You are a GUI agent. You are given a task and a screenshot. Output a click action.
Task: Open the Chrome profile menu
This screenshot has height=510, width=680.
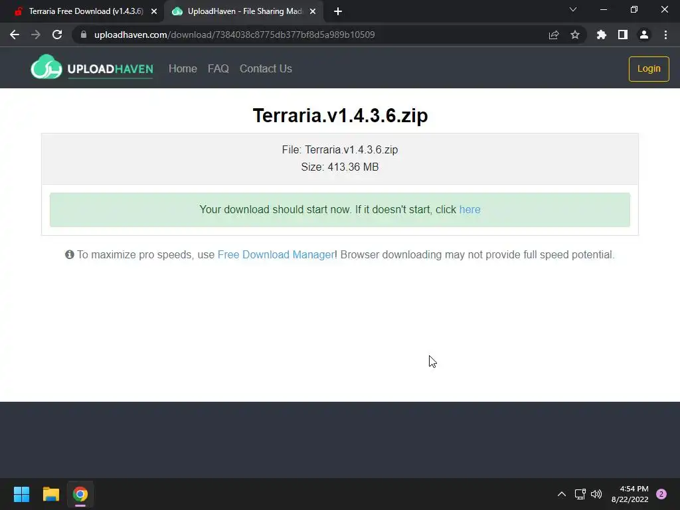(644, 35)
